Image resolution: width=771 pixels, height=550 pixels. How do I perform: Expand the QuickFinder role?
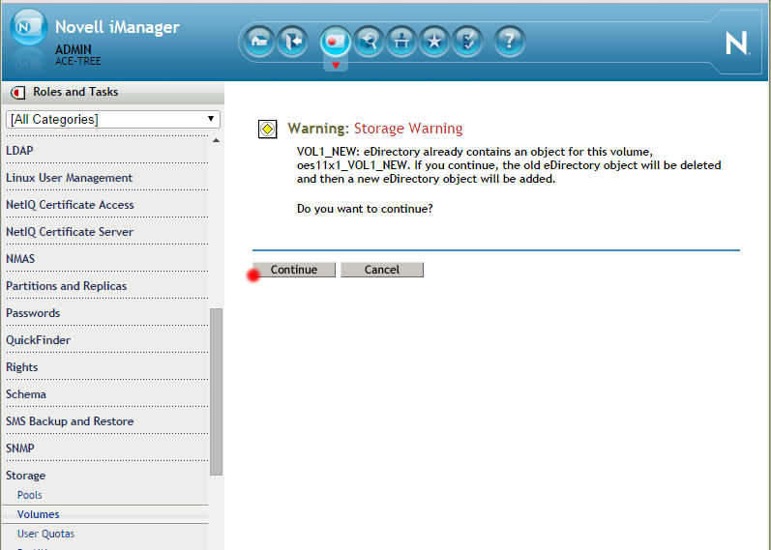39,339
